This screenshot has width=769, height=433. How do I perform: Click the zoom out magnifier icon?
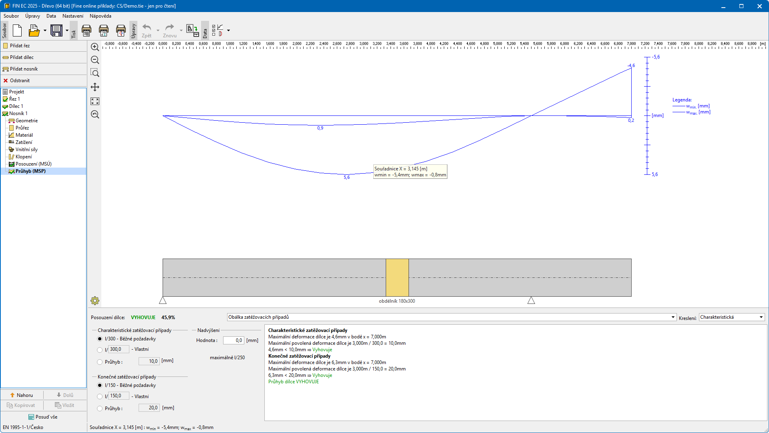tap(95, 60)
